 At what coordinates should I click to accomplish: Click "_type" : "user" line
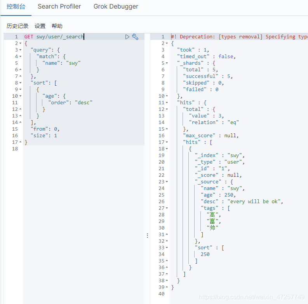pyautogui.click(x=219, y=162)
